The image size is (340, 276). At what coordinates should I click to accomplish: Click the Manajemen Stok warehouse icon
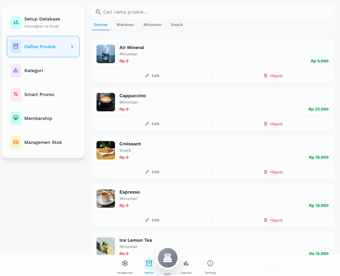pyautogui.click(x=16, y=142)
